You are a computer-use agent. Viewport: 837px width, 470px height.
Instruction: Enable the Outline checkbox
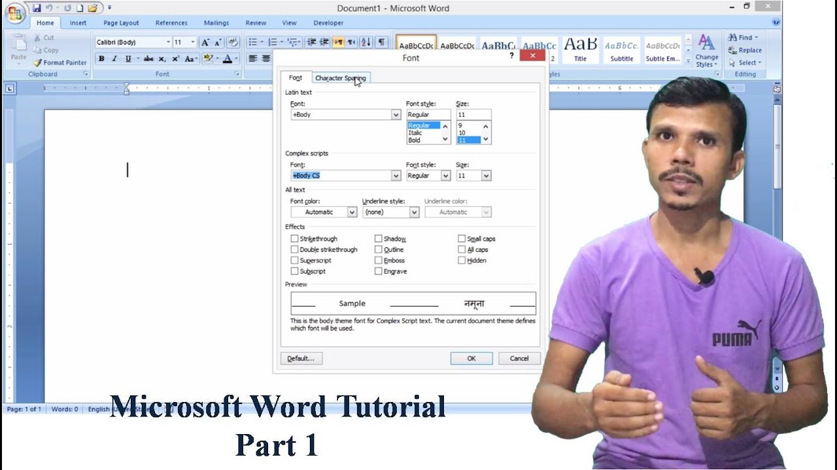point(378,249)
